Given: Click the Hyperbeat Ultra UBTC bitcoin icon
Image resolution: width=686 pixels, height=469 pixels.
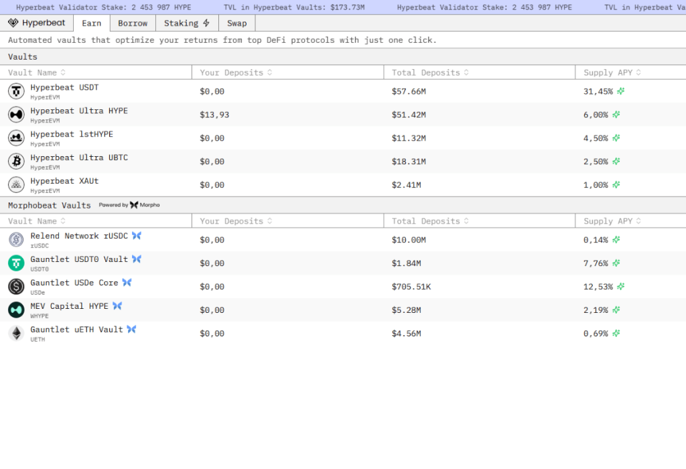Looking at the screenshot, I should (16, 161).
